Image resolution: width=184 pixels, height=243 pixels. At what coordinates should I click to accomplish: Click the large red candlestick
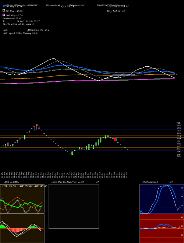(115, 139)
